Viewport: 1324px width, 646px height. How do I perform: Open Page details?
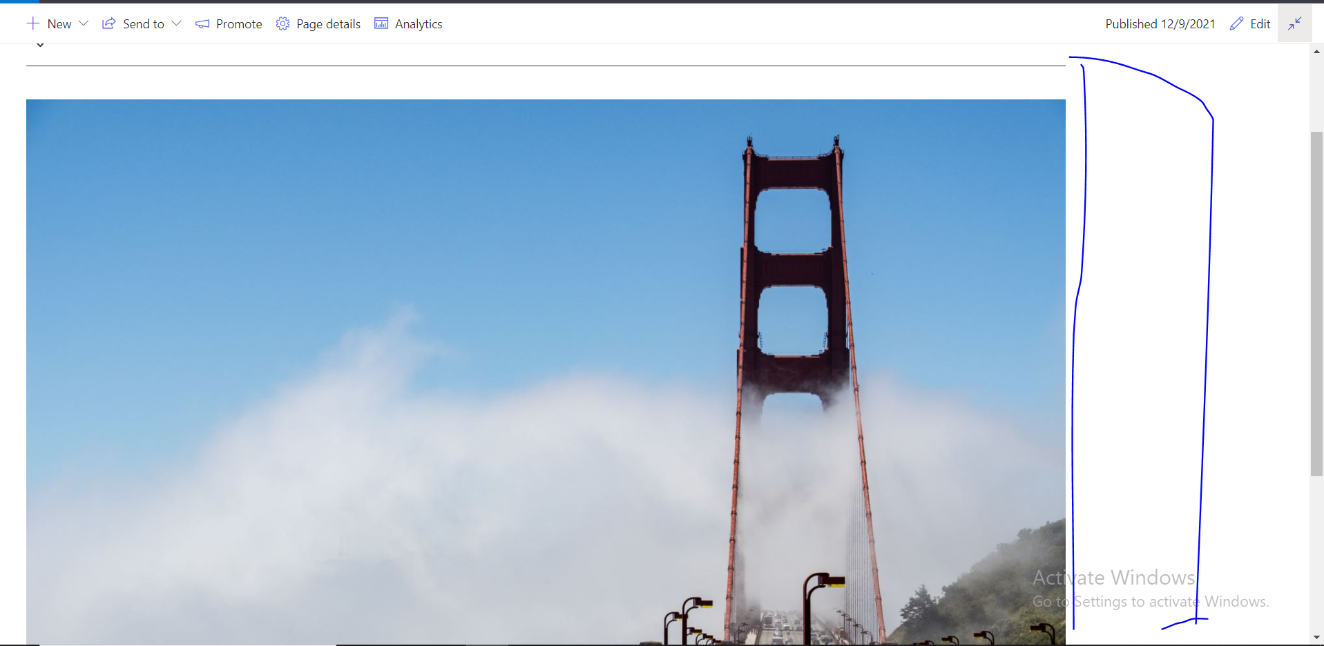(328, 24)
